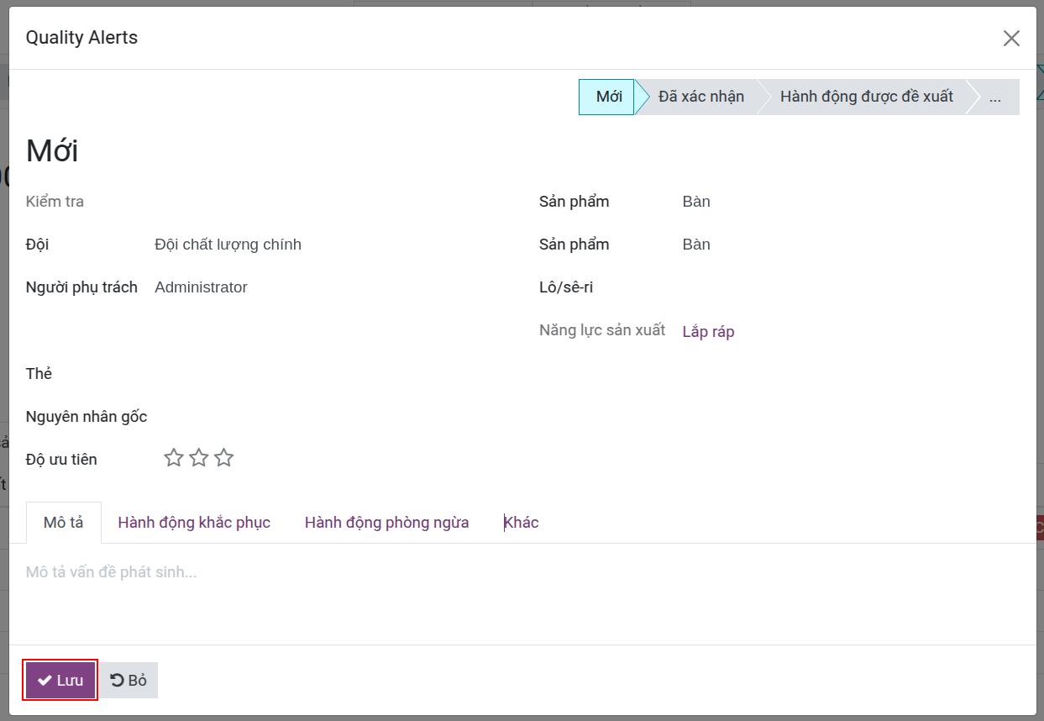Set status to Hành động được đề xuất
The width and height of the screenshot is (1044, 721).
(x=867, y=97)
